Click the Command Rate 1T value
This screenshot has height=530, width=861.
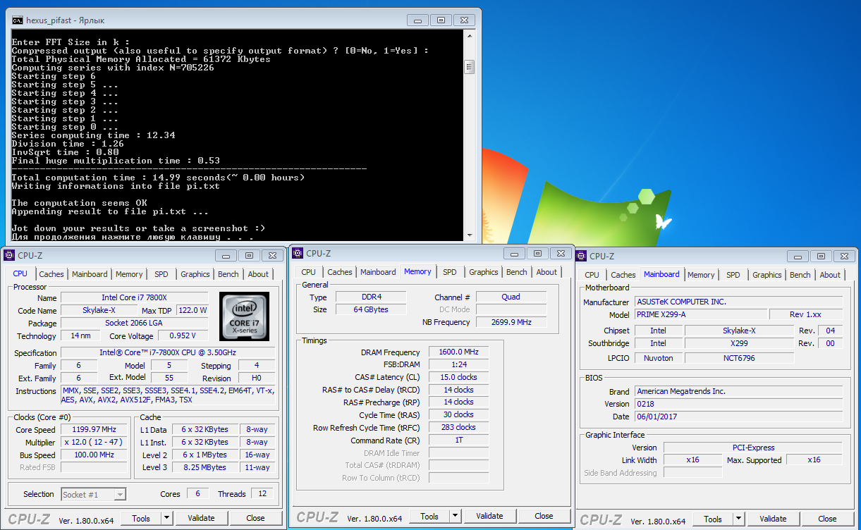coord(459,440)
